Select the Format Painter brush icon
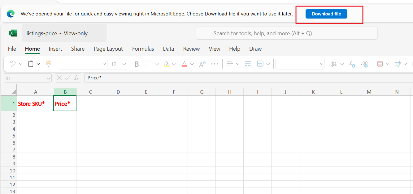Image resolution: width=413 pixels, height=194 pixels. click(48, 64)
